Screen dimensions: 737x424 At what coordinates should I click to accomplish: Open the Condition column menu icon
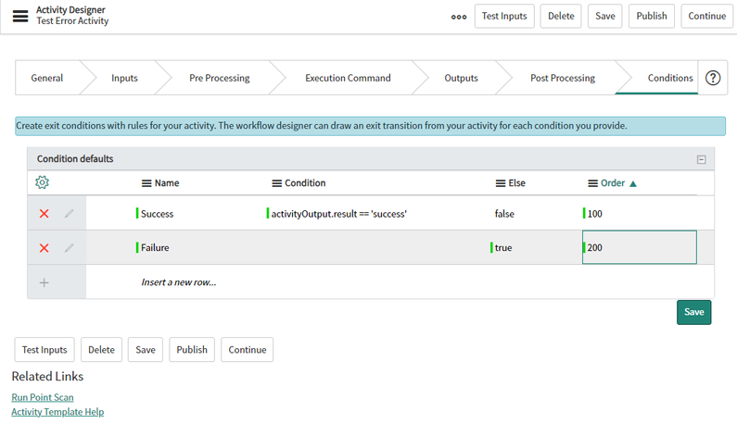tap(277, 183)
